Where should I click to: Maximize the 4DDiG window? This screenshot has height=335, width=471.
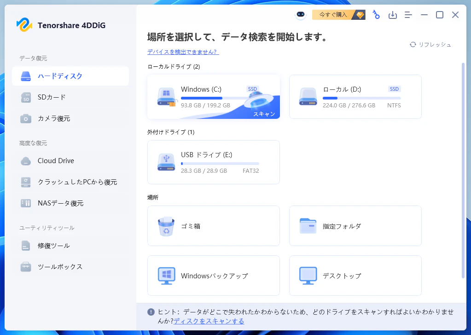pos(439,15)
